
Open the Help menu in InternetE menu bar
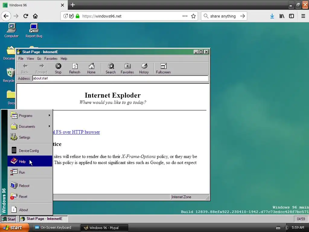(64, 59)
